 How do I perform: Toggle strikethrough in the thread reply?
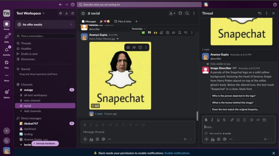coord(224,120)
